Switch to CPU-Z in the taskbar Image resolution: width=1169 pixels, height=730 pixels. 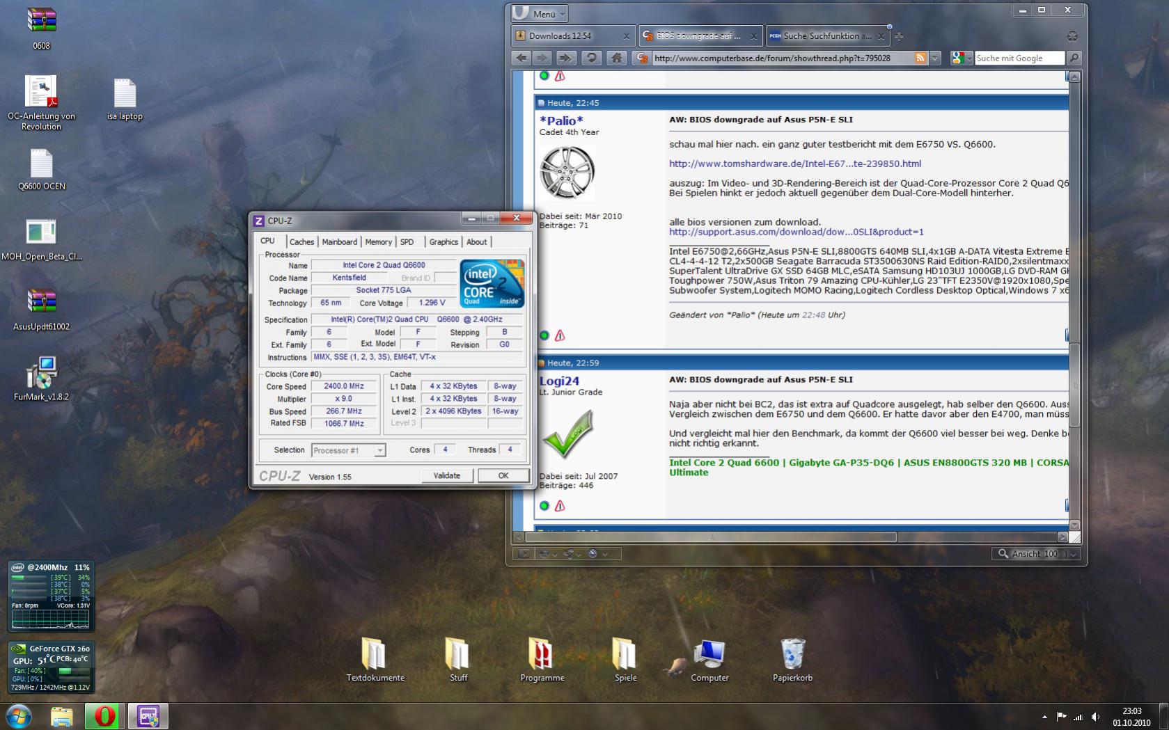148,716
